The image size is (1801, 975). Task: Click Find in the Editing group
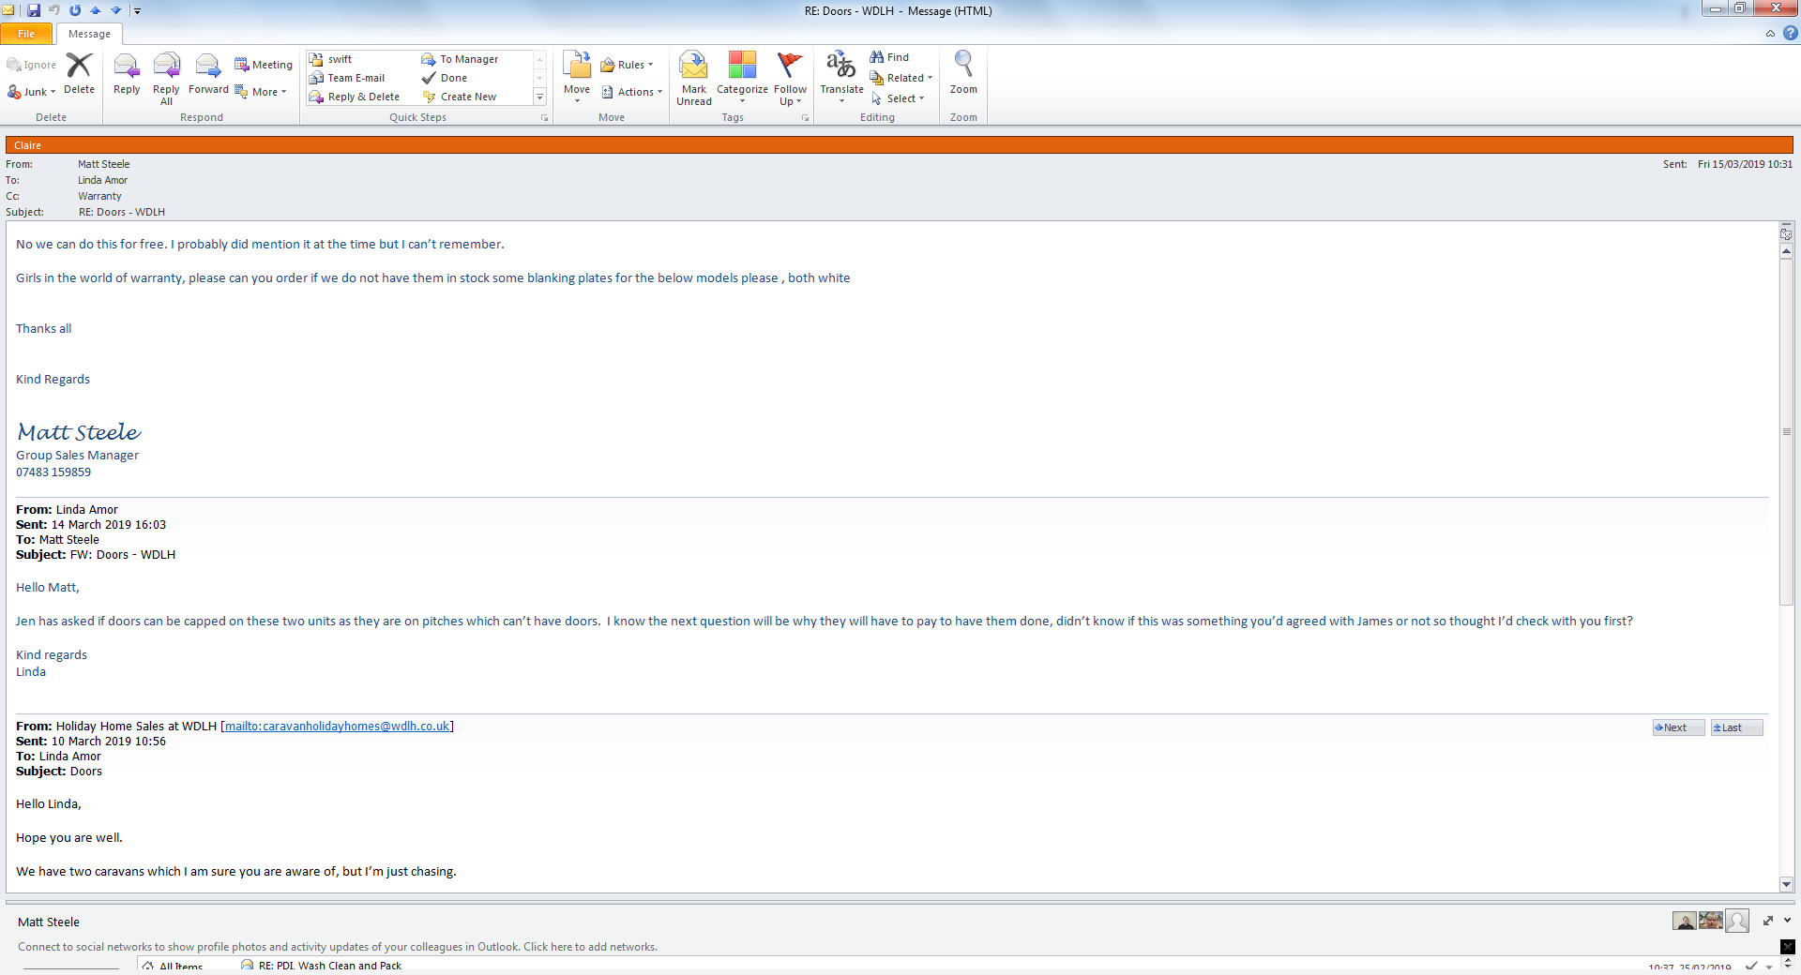point(889,57)
